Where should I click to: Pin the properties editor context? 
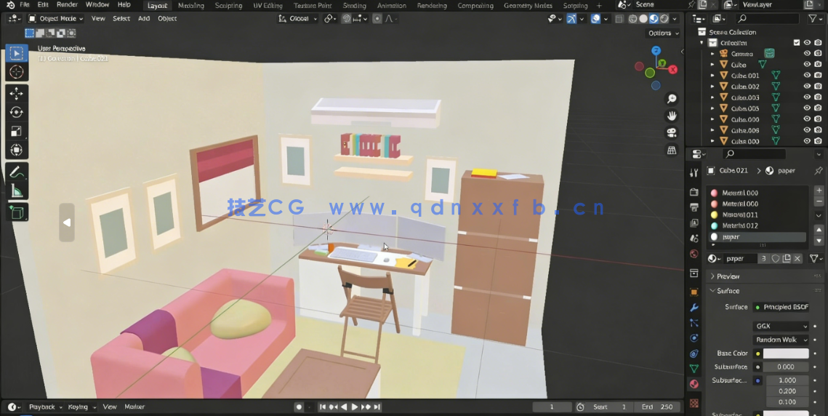point(818,171)
